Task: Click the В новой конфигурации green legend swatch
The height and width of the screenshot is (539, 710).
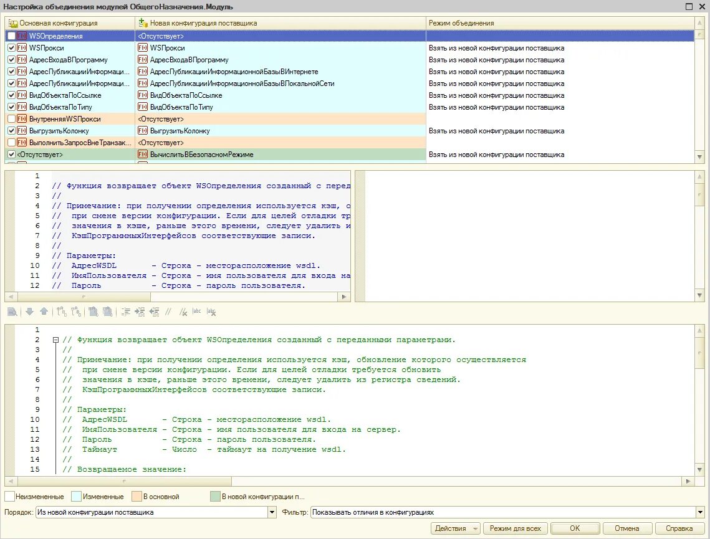Action: pyautogui.click(x=215, y=497)
